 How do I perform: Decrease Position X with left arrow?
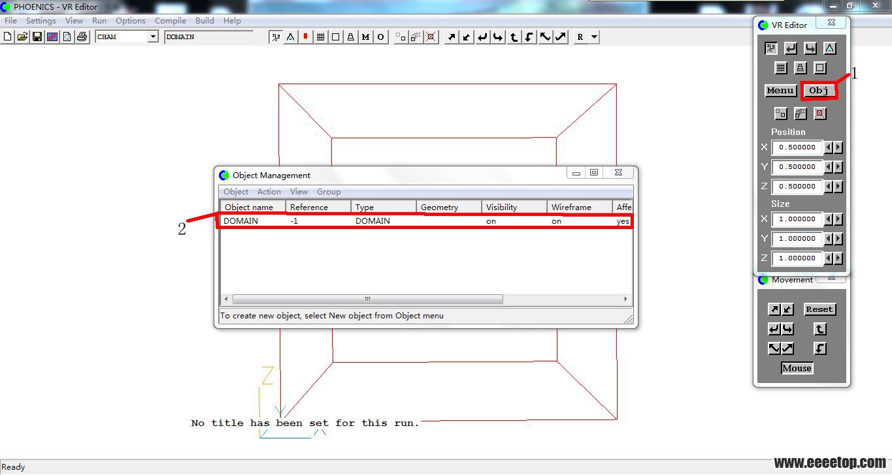[829, 147]
